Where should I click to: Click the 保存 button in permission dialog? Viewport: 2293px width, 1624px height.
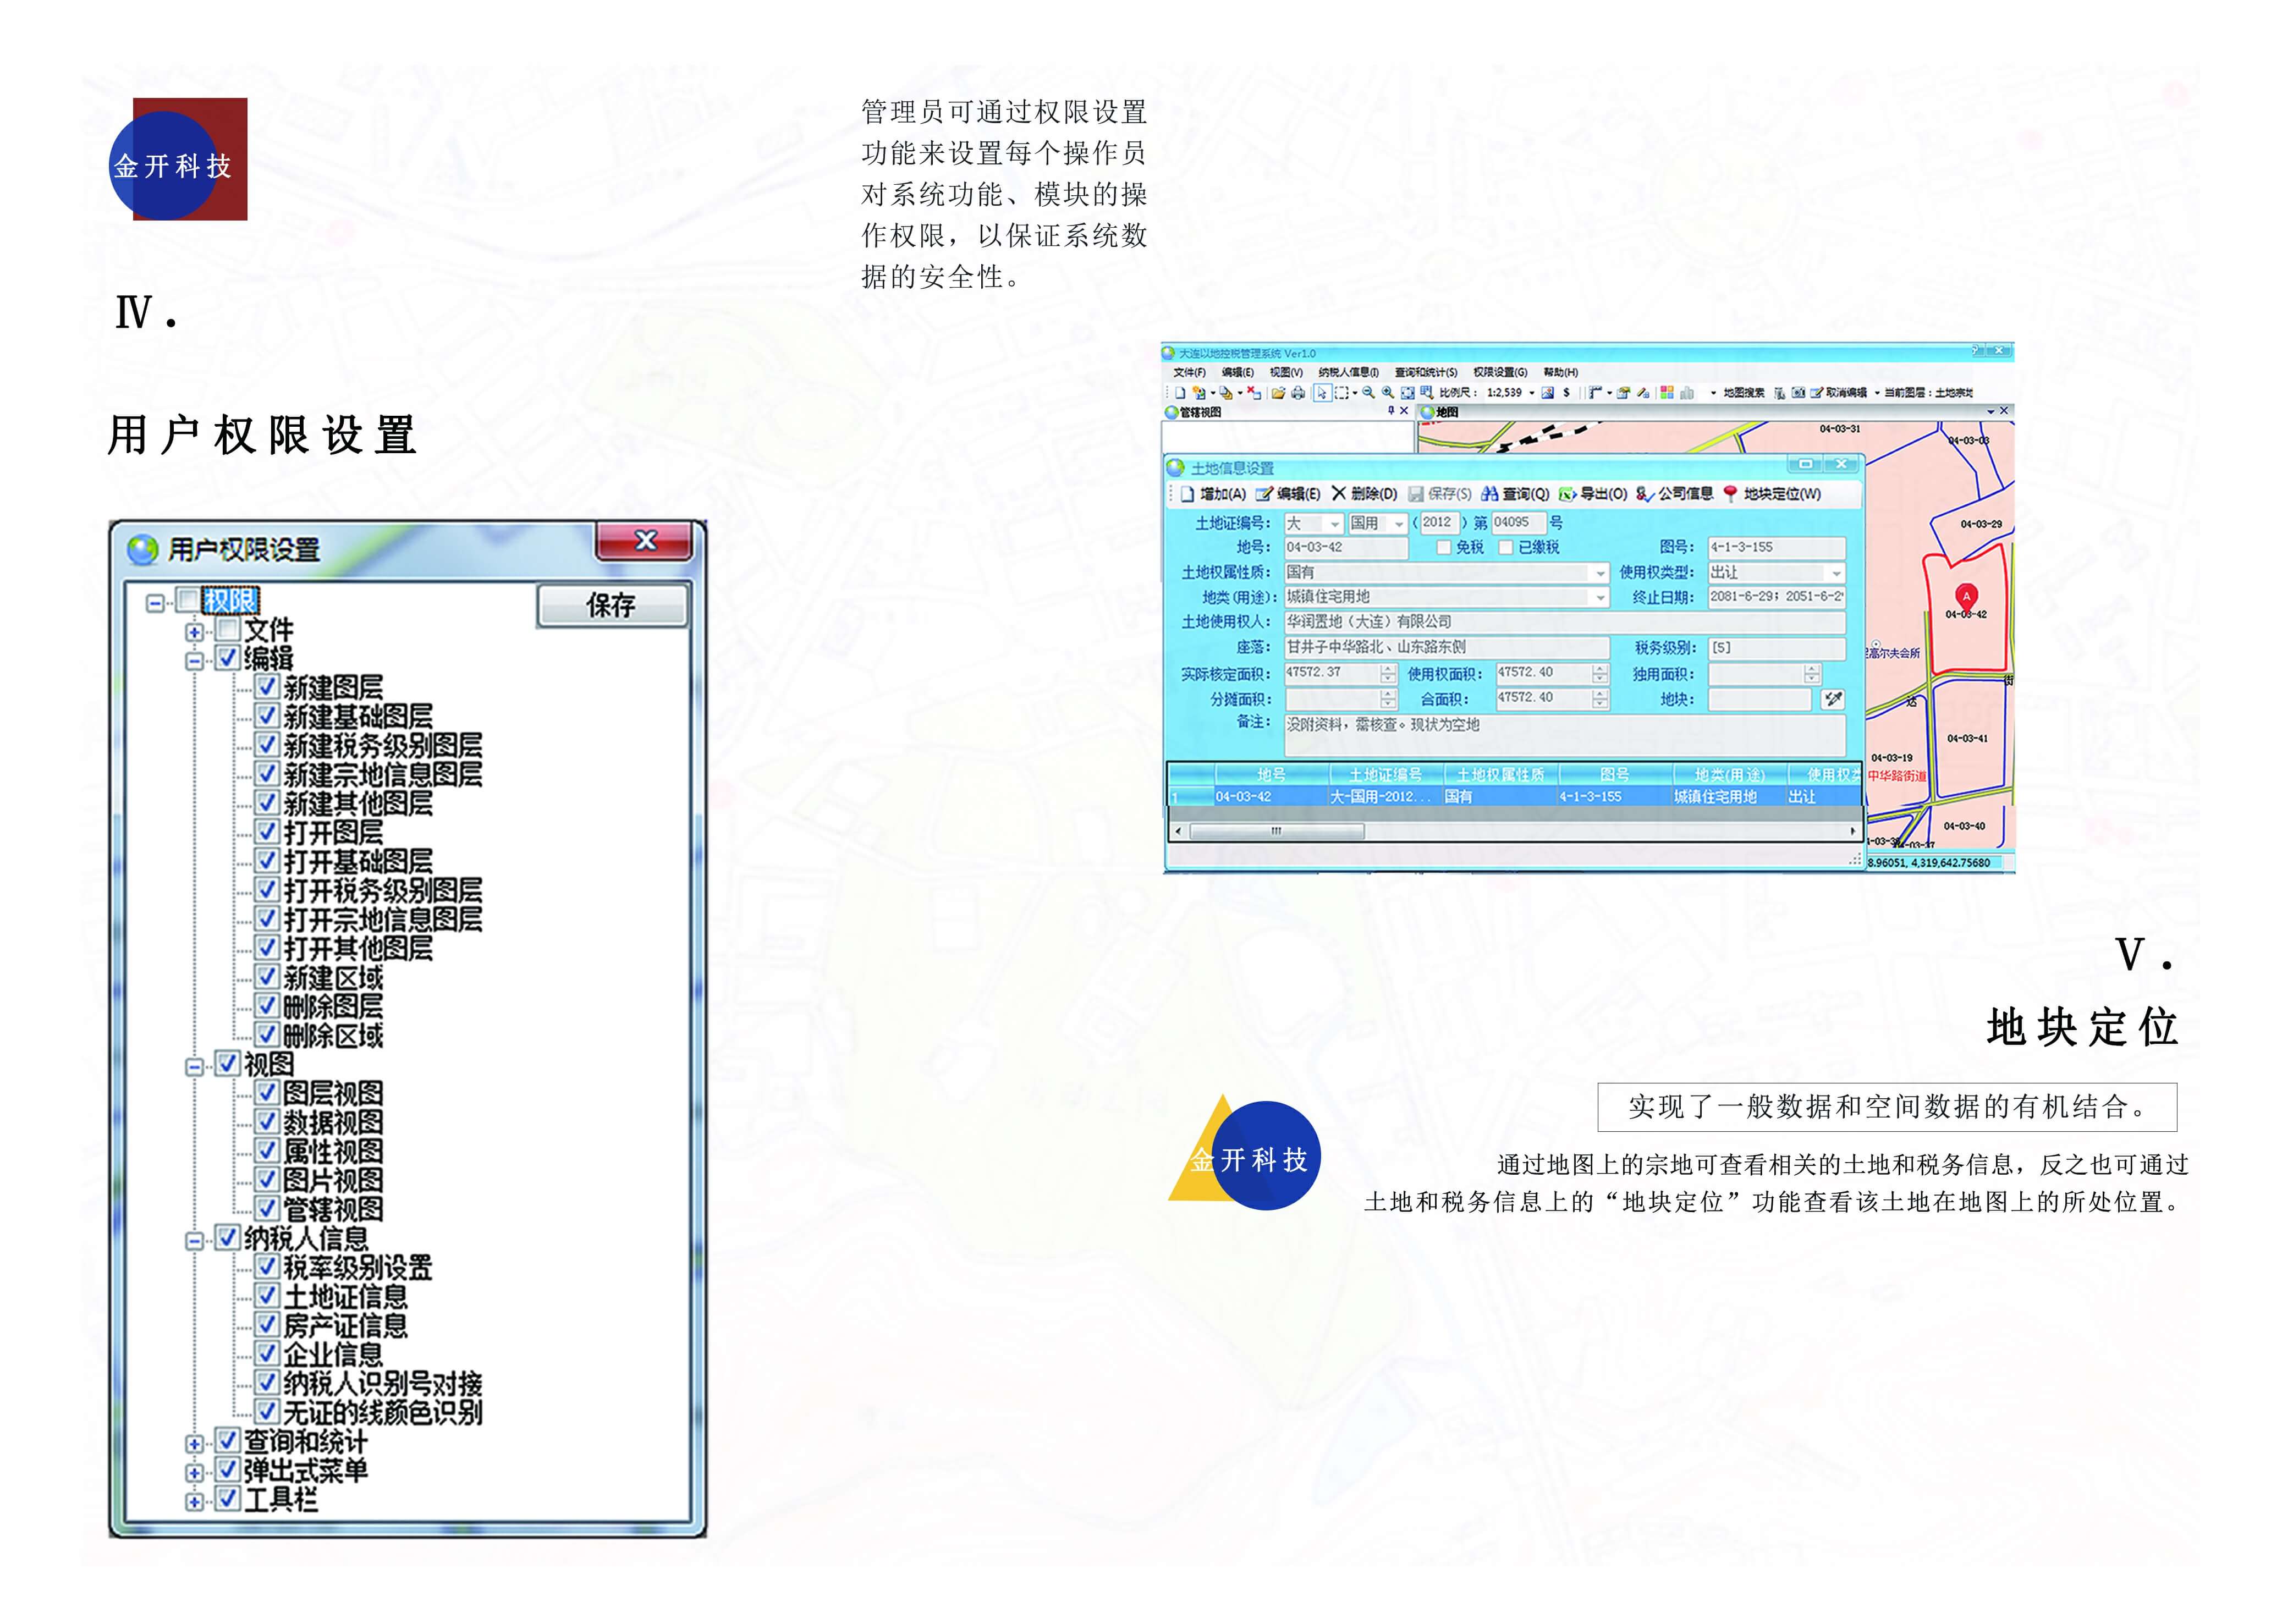coord(611,605)
